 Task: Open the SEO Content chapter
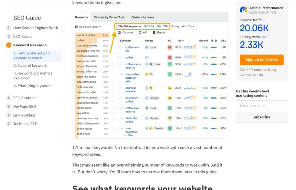click(x=24, y=98)
